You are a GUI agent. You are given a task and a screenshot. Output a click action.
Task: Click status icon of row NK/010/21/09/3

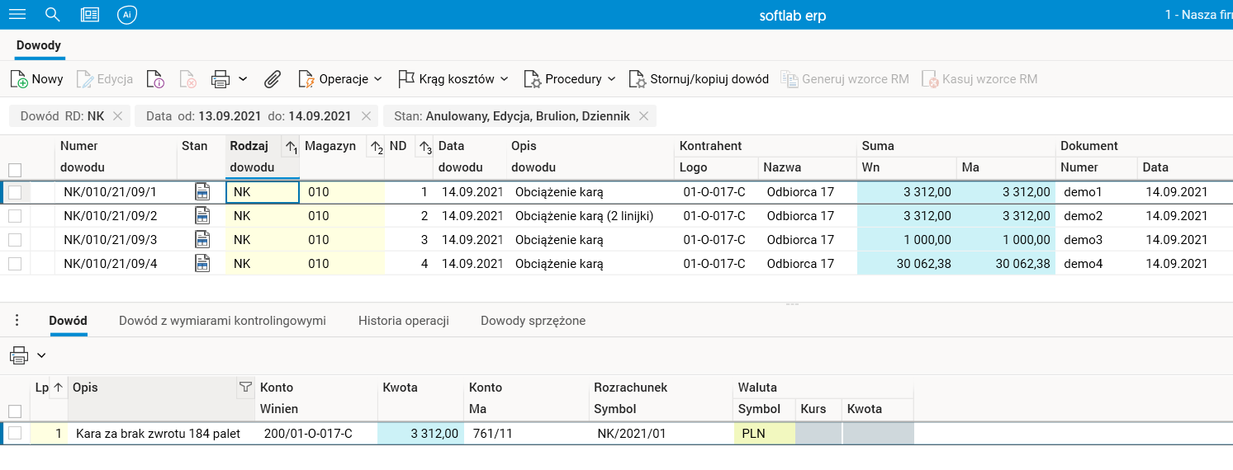pos(202,240)
